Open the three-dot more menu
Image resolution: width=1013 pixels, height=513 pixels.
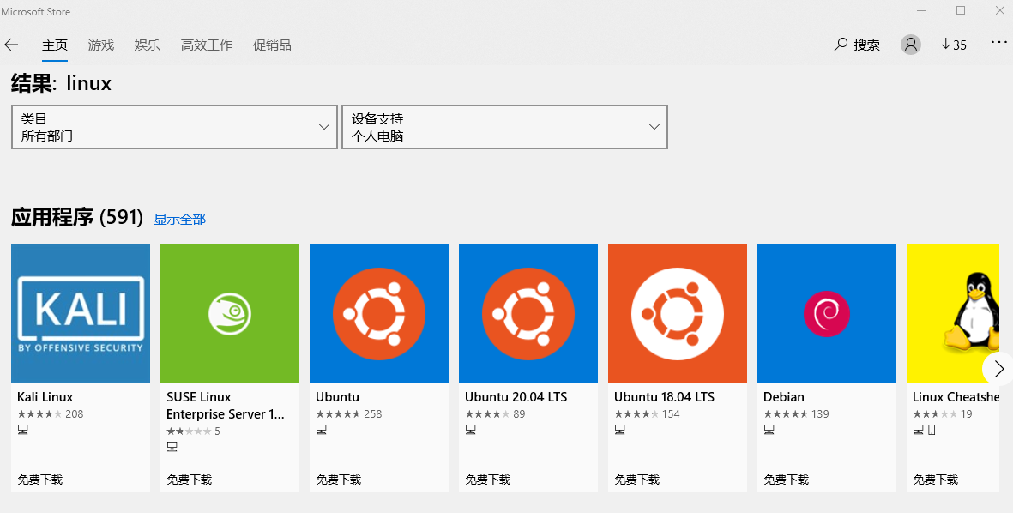coord(998,43)
